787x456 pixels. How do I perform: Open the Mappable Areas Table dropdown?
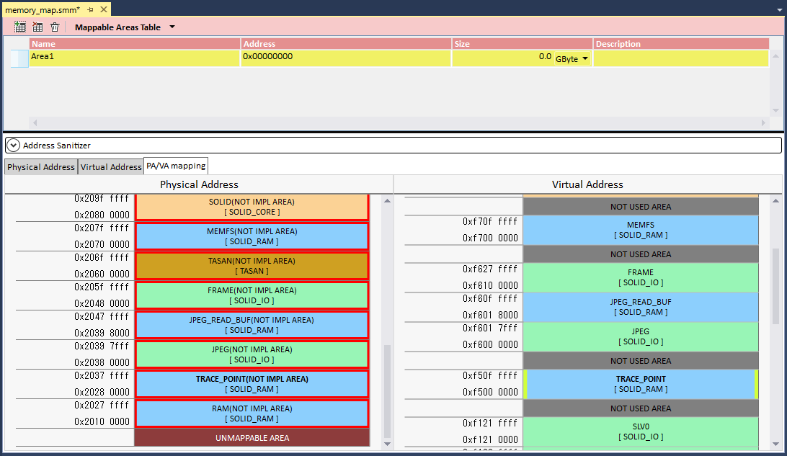172,27
